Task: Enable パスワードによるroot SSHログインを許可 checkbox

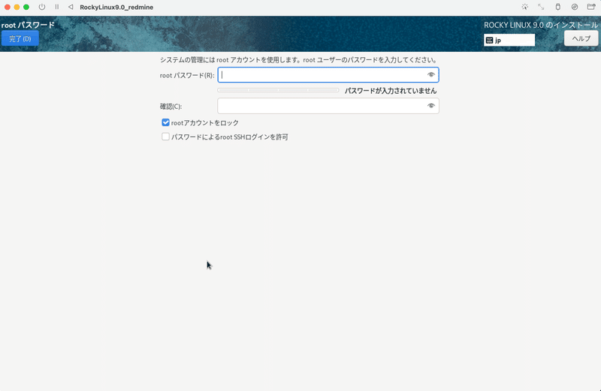Action: pyautogui.click(x=165, y=137)
